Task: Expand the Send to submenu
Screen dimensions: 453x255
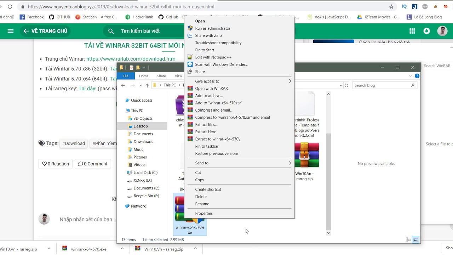Action: (289, 163)
